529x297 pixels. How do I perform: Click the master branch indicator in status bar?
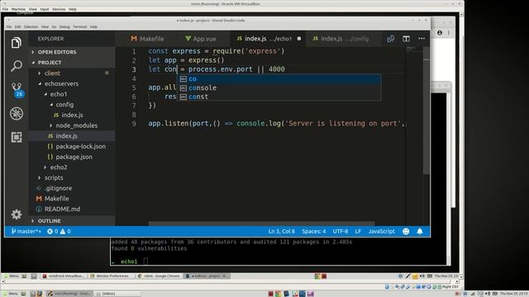(26, 231)
